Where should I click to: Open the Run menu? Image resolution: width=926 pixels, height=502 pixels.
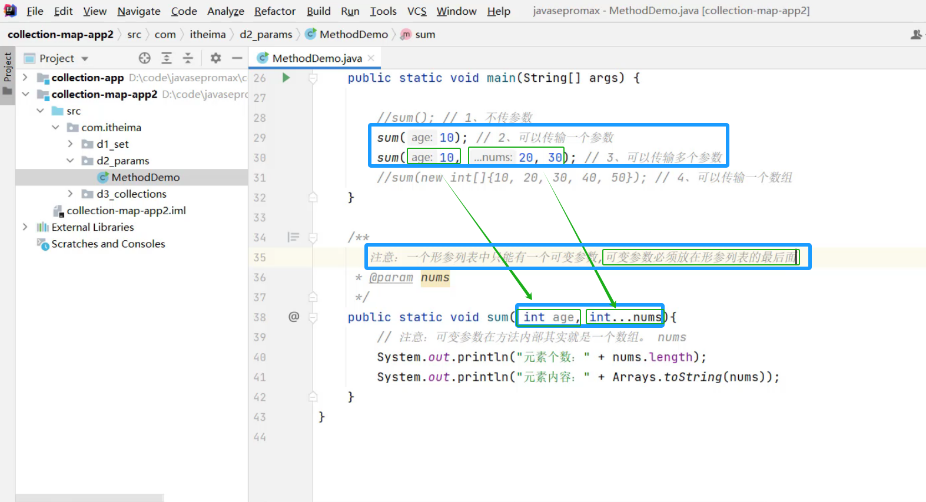[350, 11]
